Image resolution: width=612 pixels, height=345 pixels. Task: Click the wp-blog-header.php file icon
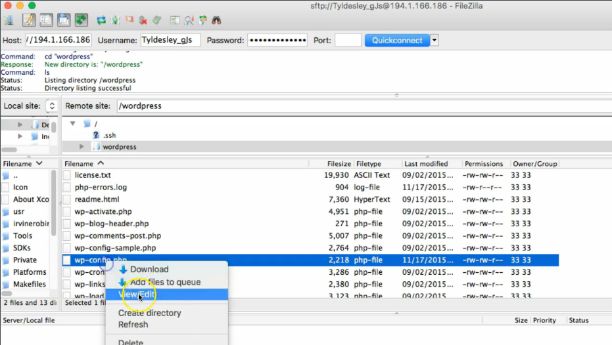(x=67, y=224)
